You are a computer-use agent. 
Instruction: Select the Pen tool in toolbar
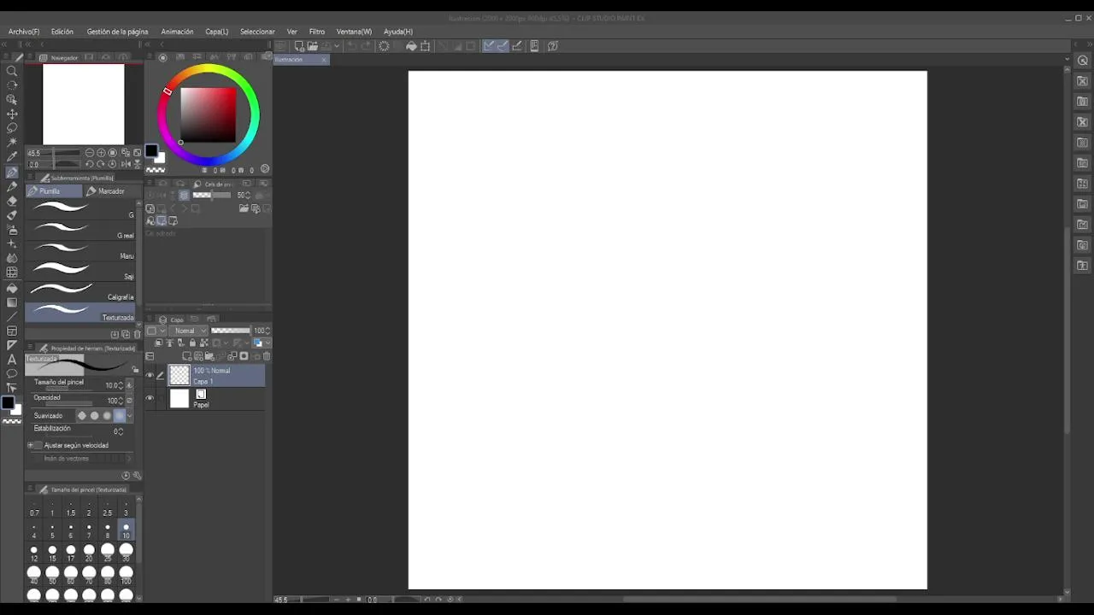[x=12, y=172]
